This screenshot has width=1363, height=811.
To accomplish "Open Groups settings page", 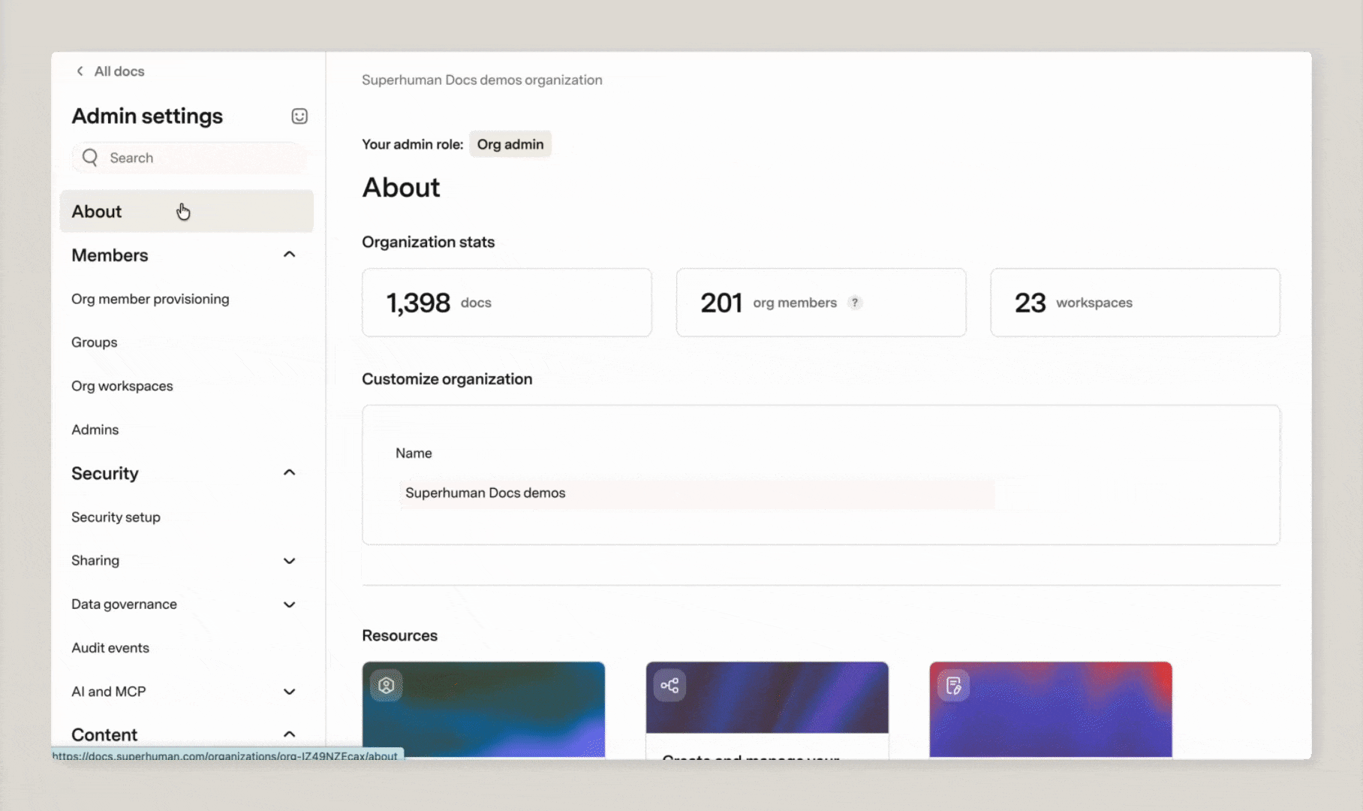I will pos(95,342).
